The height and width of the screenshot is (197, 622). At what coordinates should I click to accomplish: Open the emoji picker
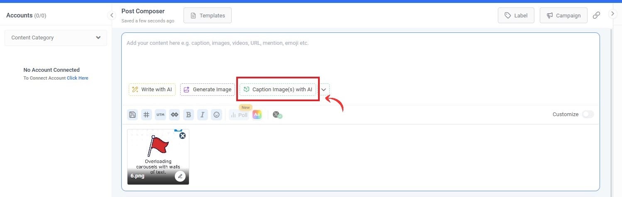pyautogui.click(x=216, y=115)
